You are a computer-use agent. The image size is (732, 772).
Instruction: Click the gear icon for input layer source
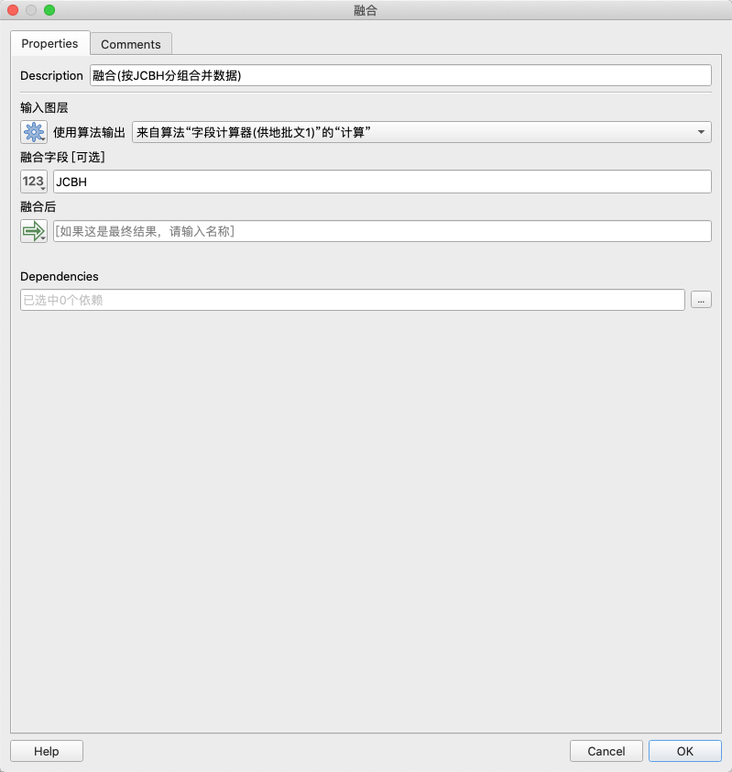33,133
